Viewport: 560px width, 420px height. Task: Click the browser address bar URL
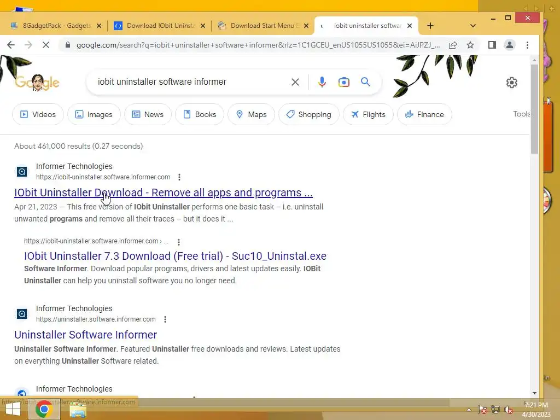pos(258,45)
